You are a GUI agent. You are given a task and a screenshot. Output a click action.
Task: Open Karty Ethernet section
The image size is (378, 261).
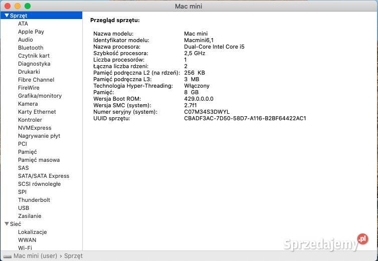coord(37,112)
